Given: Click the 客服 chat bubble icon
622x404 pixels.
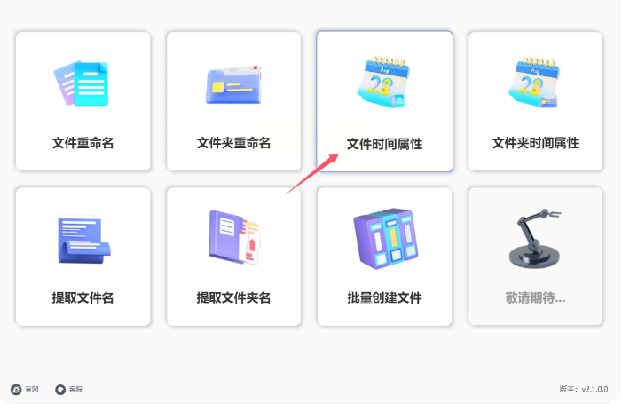Looking at the screenshot, I should [60, 390].
